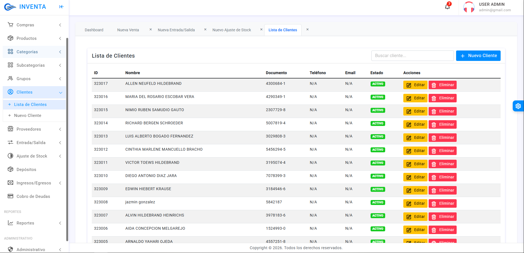The height and width of the screenshot is (253, 524).
Task: Focus the Buscar cliente search field
Action: tap(412, 56)
